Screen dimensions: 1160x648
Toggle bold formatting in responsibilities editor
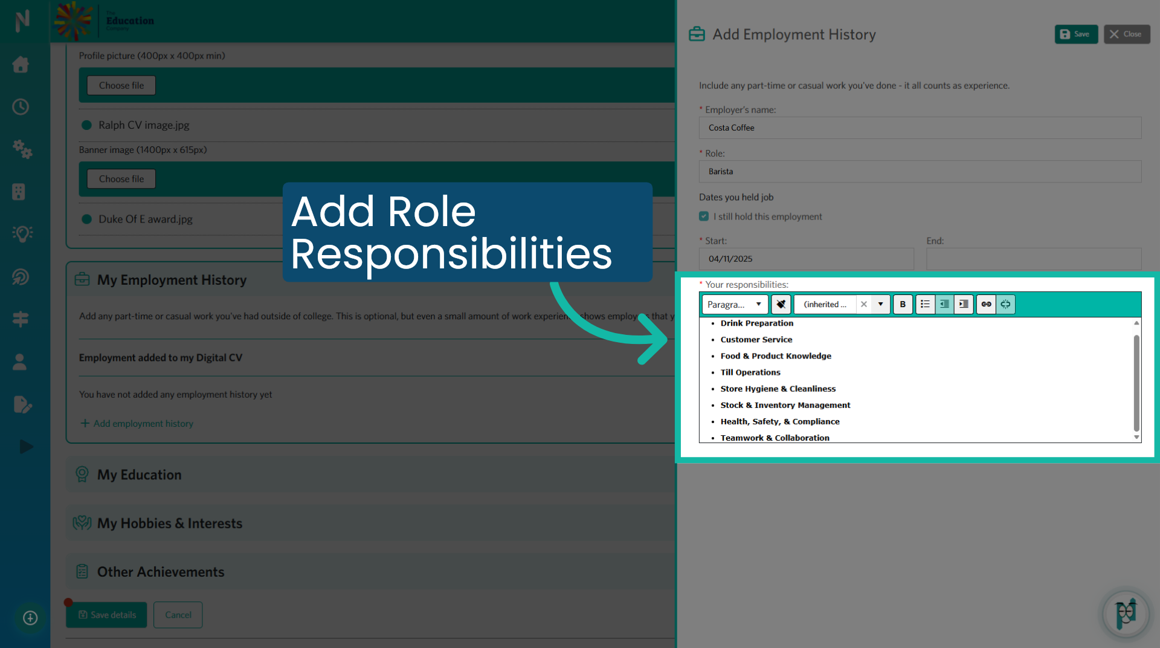903,304
